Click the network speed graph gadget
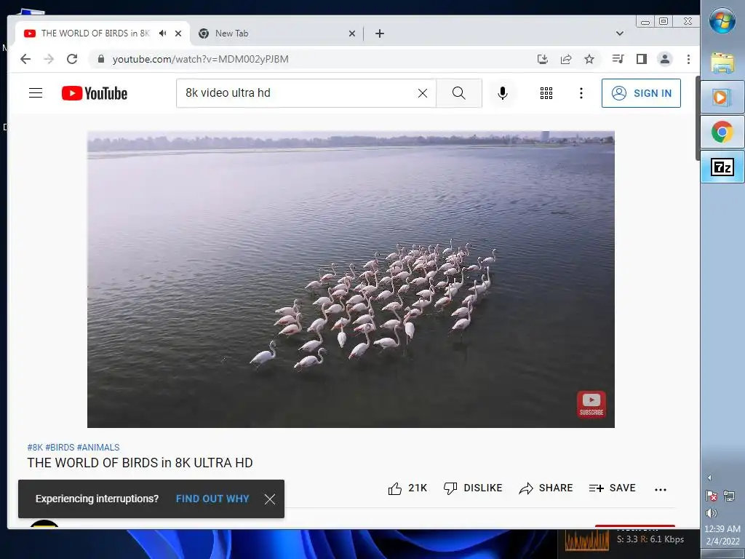Screen dimensions: 745x559 tap(586, 539)
